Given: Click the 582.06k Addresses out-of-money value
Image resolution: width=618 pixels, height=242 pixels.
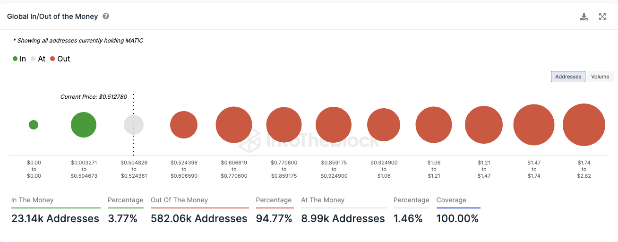Looking at the screenshot, I should 199,218.
